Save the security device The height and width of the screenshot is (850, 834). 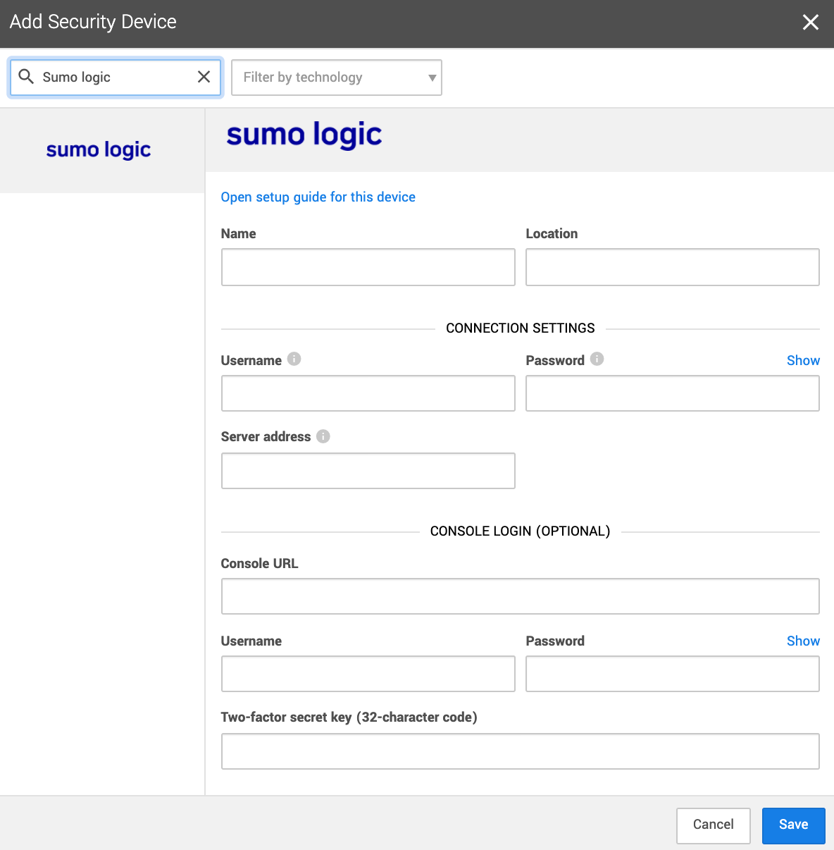click(x=793, y=824)
